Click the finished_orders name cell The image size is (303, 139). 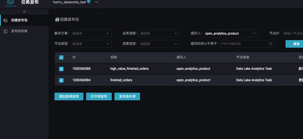click(x=121, y=80)
